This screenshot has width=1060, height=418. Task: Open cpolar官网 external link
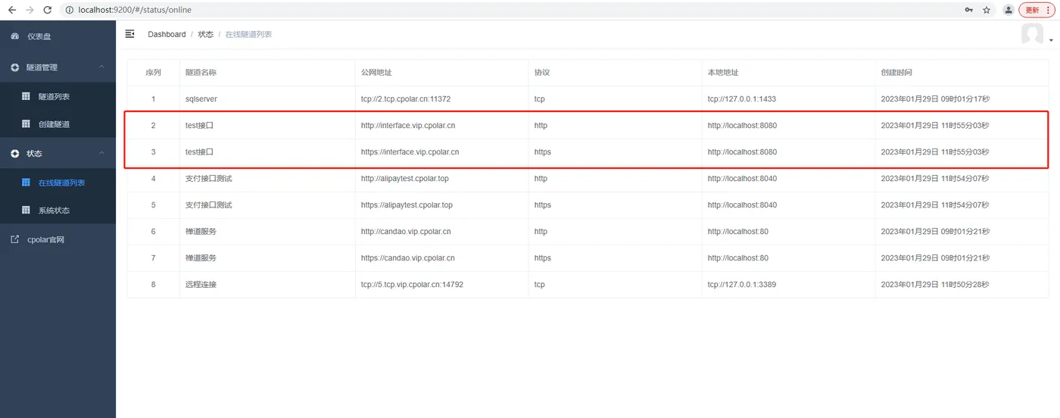[x=45, y=240]
